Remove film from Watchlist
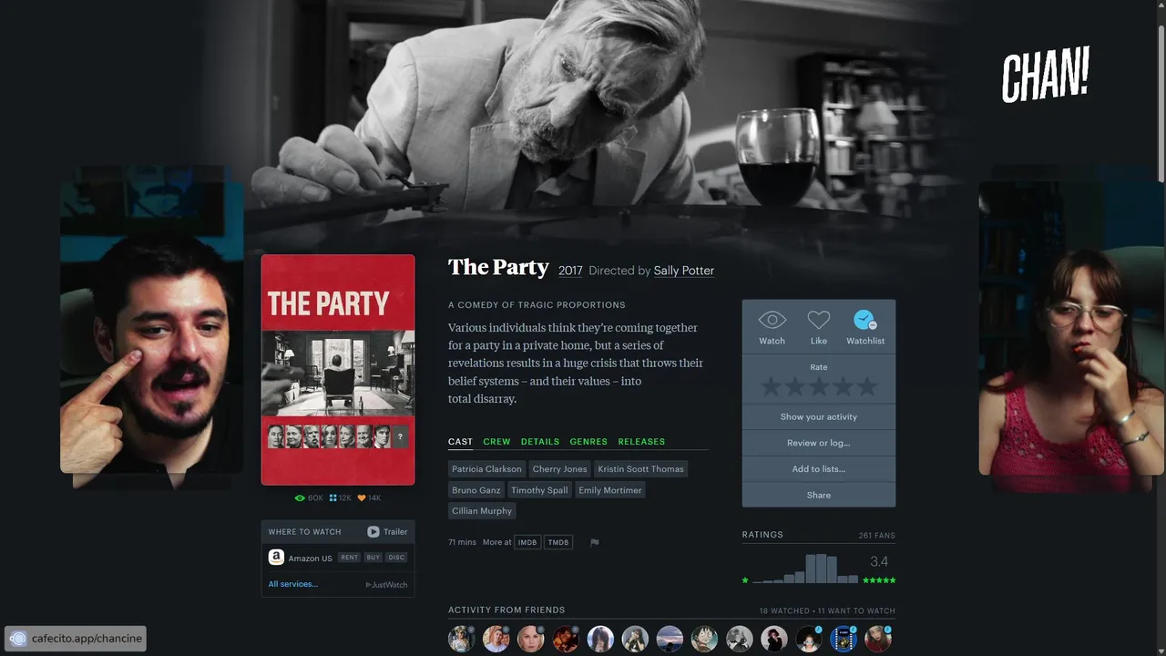 [864, 320]
